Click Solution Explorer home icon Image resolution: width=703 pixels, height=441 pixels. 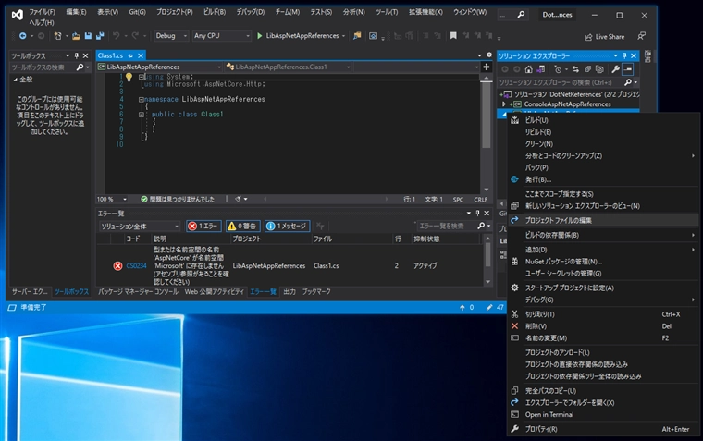point(529,69)
